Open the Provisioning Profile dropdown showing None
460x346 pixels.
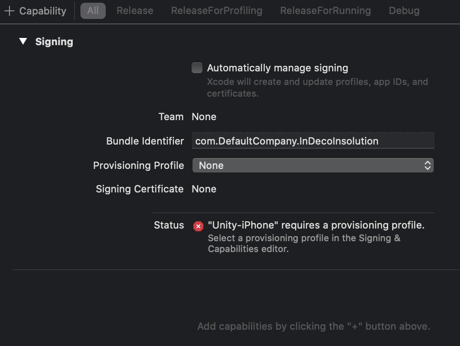312,165
